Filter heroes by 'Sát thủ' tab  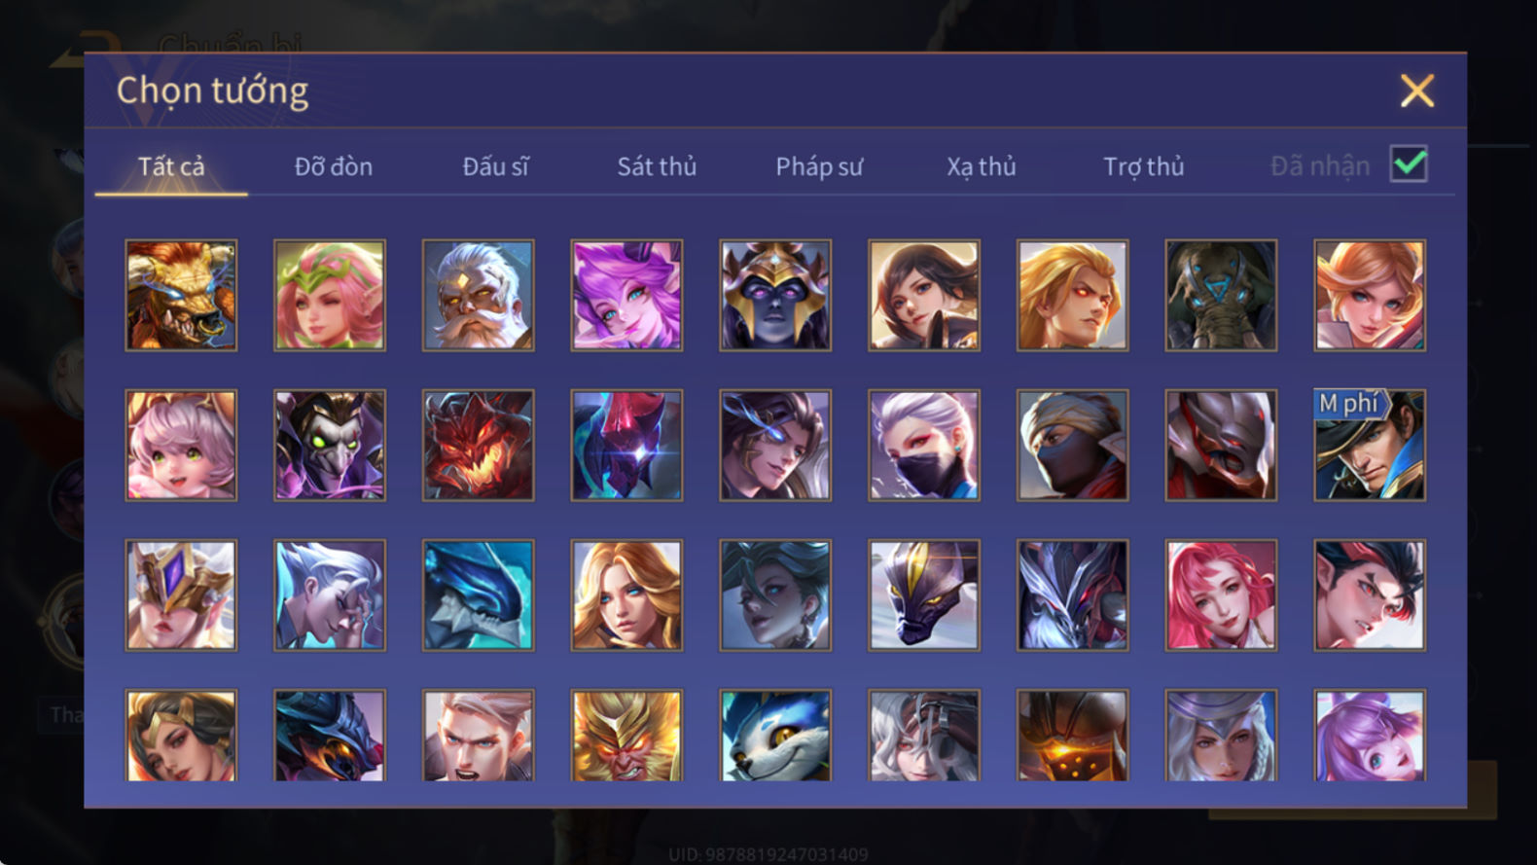(x=657, y=166)
